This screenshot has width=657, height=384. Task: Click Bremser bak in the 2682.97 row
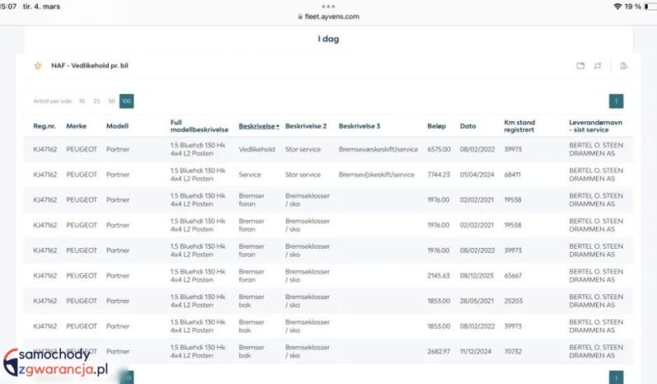pos(251,351)
